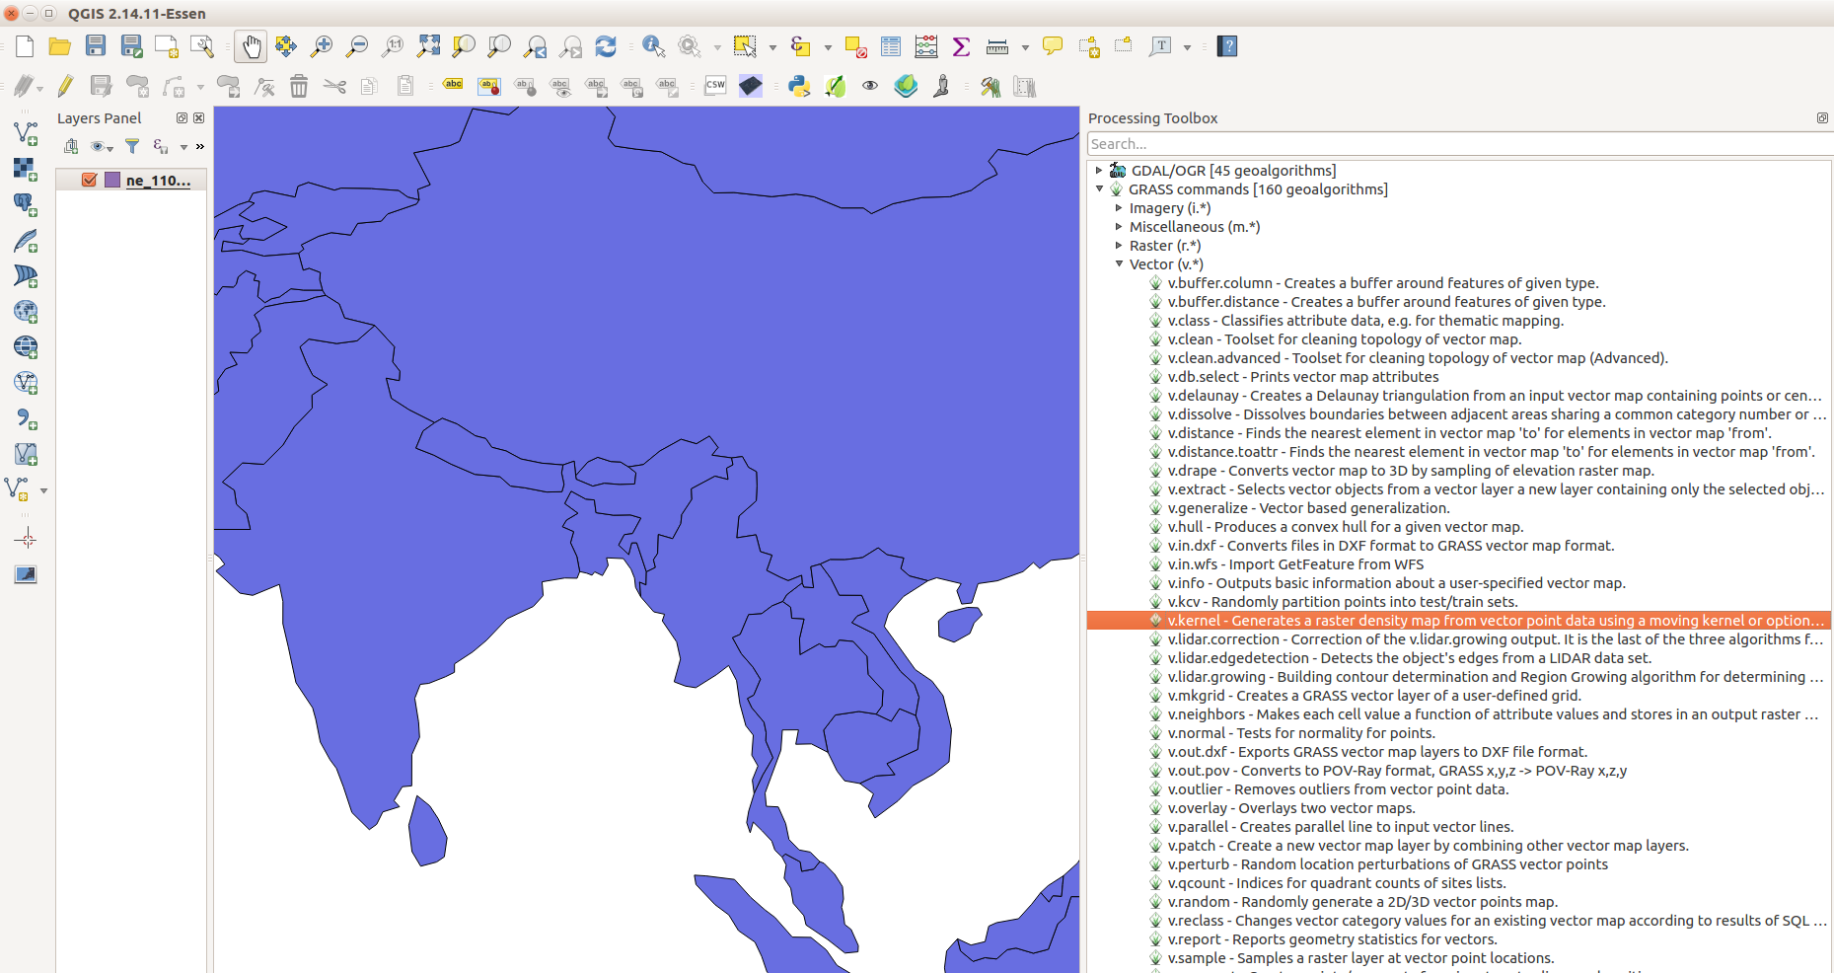Viewport: 1834px width, 973px height.
Task: Click the Map Tips speech bubble icon
Action: (x=1053, y=46)
